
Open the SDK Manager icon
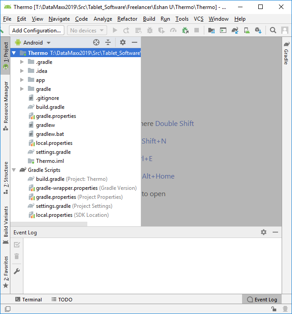point(258,30)
